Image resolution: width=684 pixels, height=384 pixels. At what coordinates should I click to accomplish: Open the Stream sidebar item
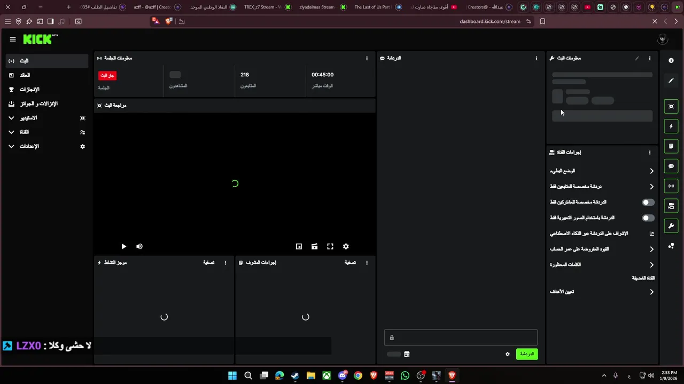point(47,61)
